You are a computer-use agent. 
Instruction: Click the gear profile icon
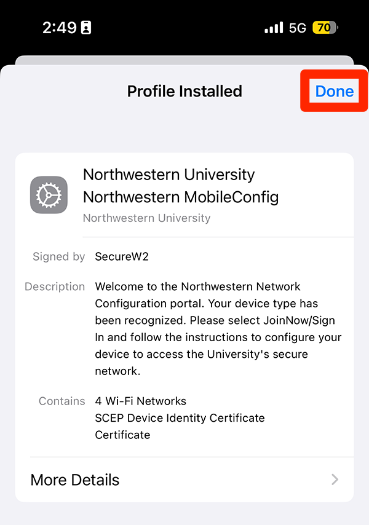[49, 195]
